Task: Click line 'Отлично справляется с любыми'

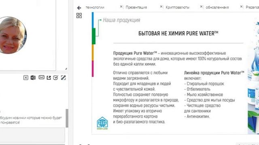Action: click(140, 73)
